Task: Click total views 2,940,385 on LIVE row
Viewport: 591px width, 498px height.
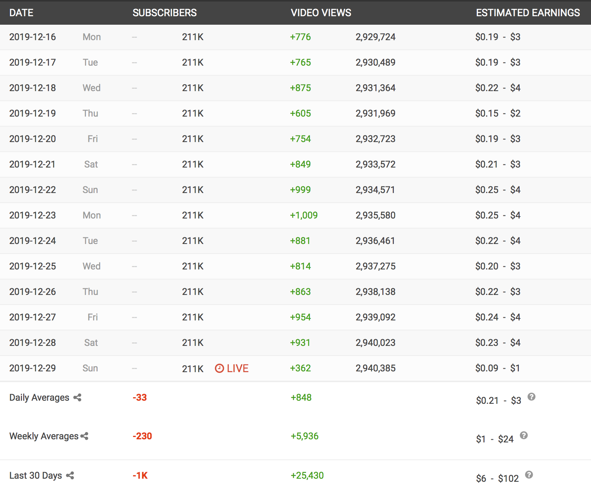Action: coord(375,368)
